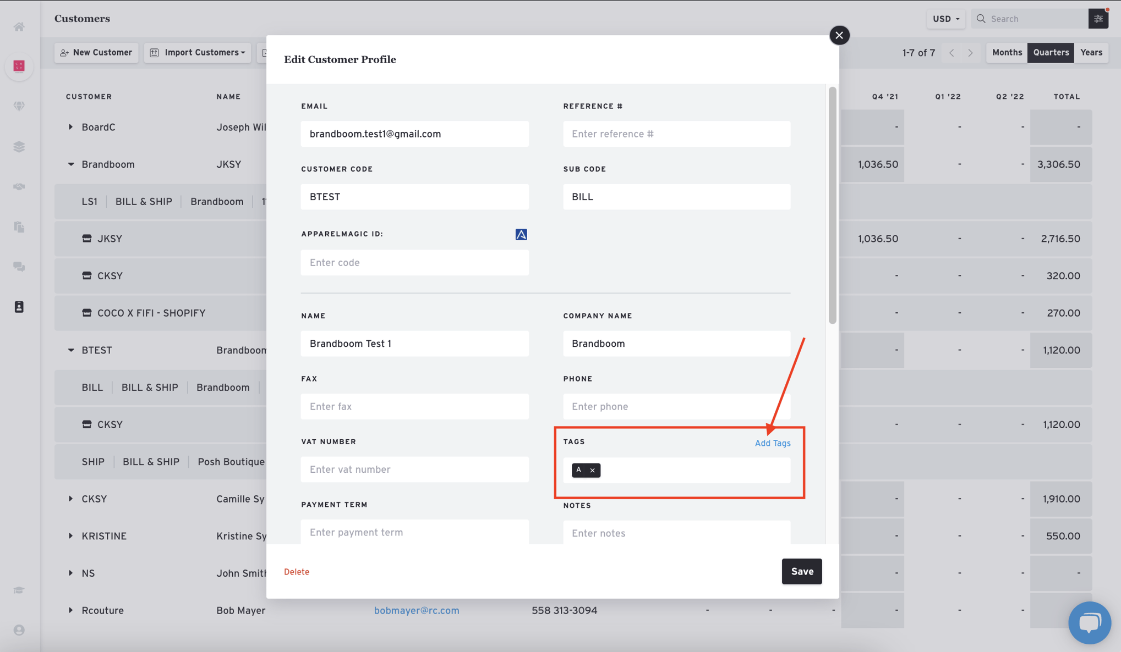Open the USD currency dropdown

(945, 19)
